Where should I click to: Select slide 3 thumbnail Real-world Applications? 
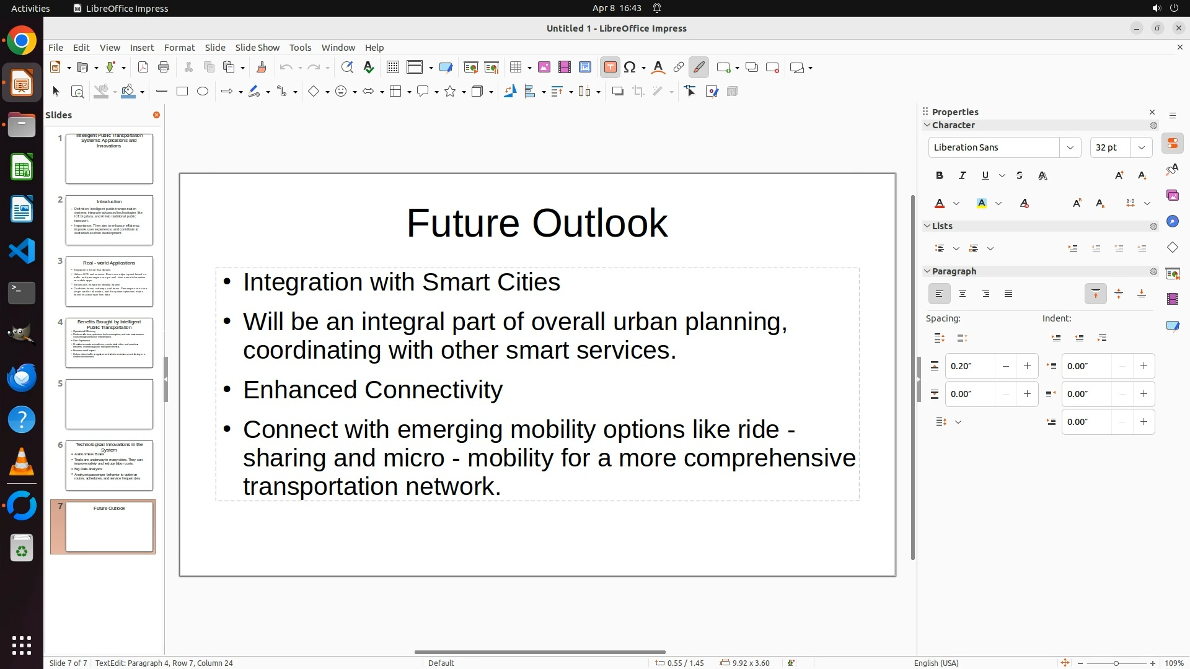point(109,281)
